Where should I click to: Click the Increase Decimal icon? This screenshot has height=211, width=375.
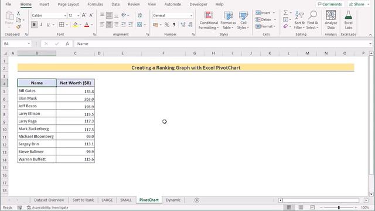tap(183, 25)
